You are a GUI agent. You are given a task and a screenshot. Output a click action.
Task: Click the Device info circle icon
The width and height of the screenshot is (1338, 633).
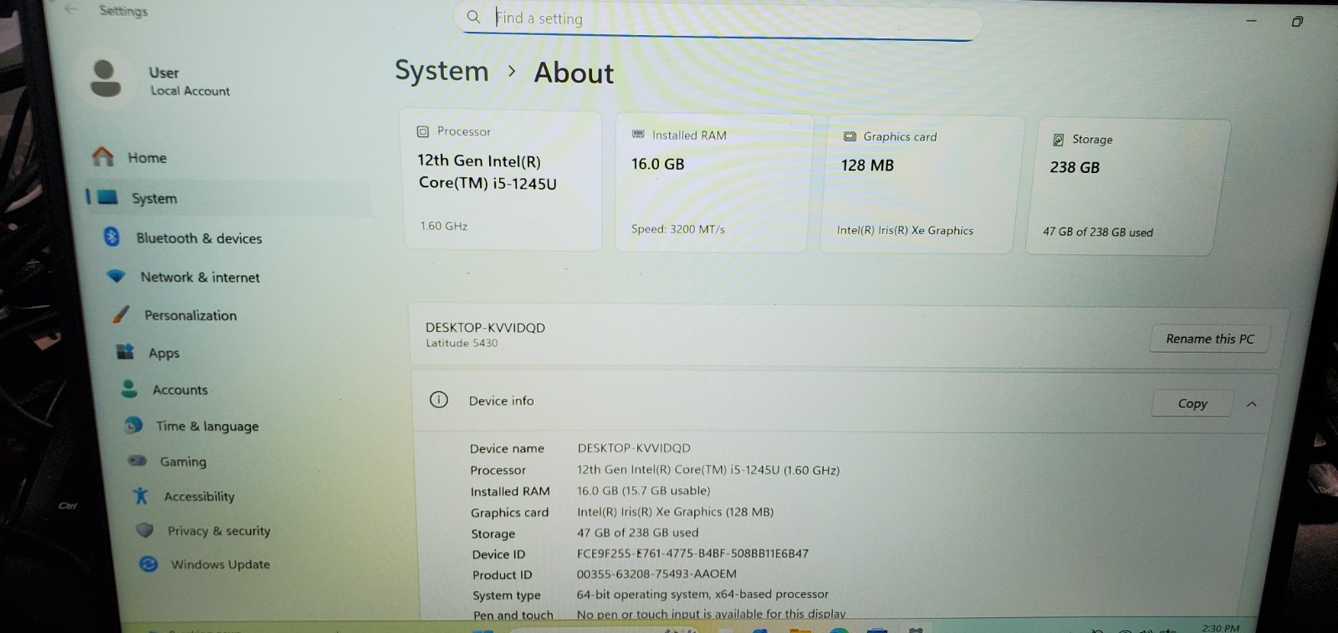438,400
